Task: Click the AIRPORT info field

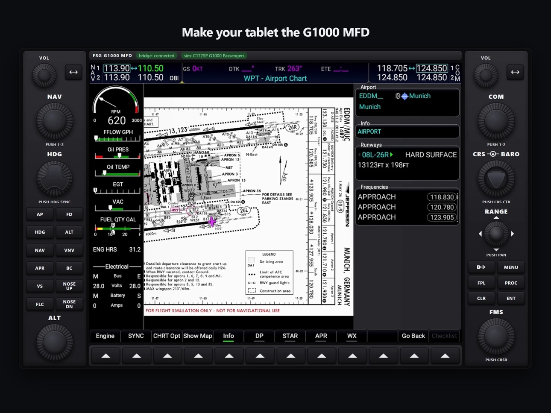Action: point(407,132)
